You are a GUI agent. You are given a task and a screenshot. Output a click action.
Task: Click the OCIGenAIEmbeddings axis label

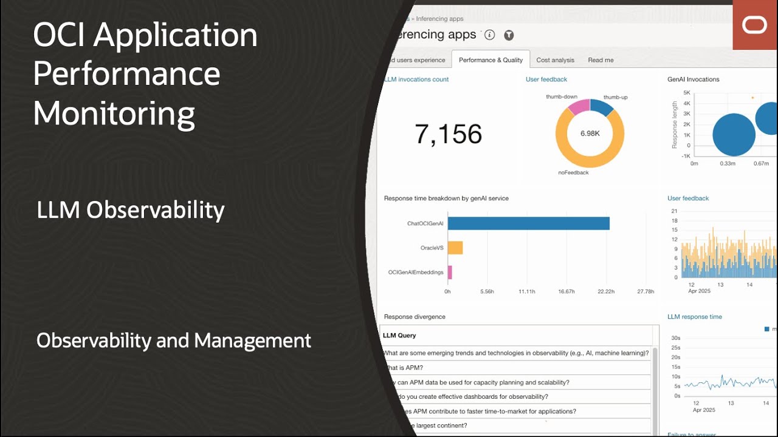coord(416,273)
